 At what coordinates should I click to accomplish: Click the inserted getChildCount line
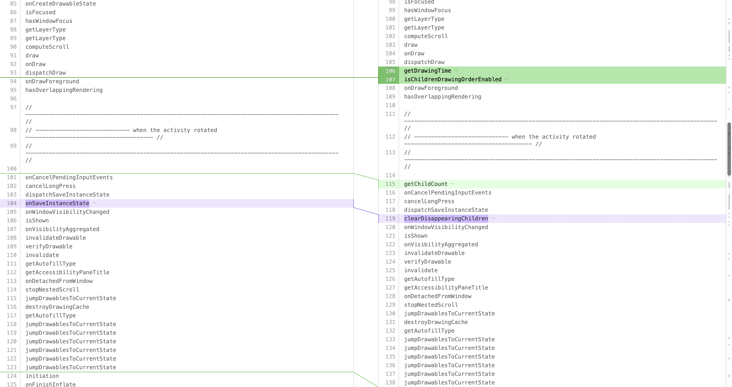tap(426, 184)
